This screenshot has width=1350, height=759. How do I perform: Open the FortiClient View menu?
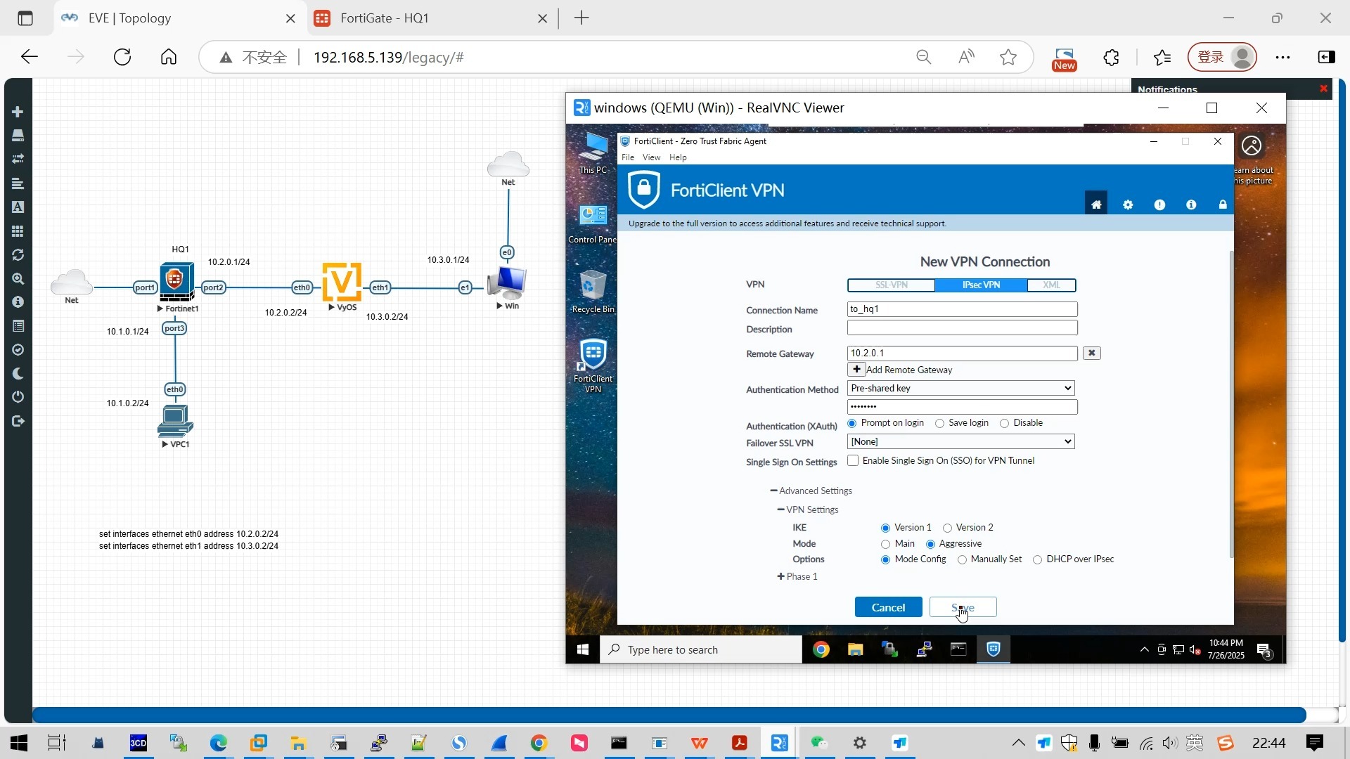coord(651,157)
